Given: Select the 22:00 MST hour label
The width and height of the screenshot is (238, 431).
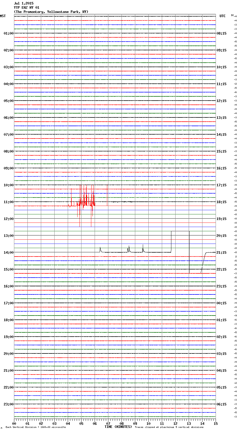Looking at the screenshot, I should 9,387.
